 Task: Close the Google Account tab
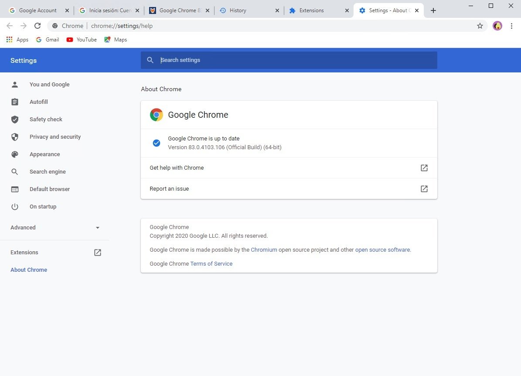pyautogui.click(x=67, y=10)
